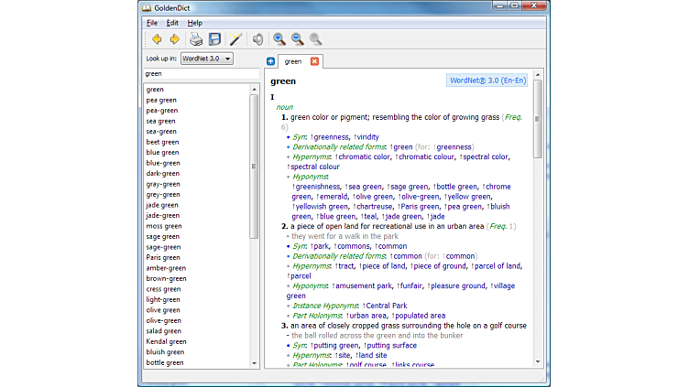Select 'moss green' in word list

(164, 226)
